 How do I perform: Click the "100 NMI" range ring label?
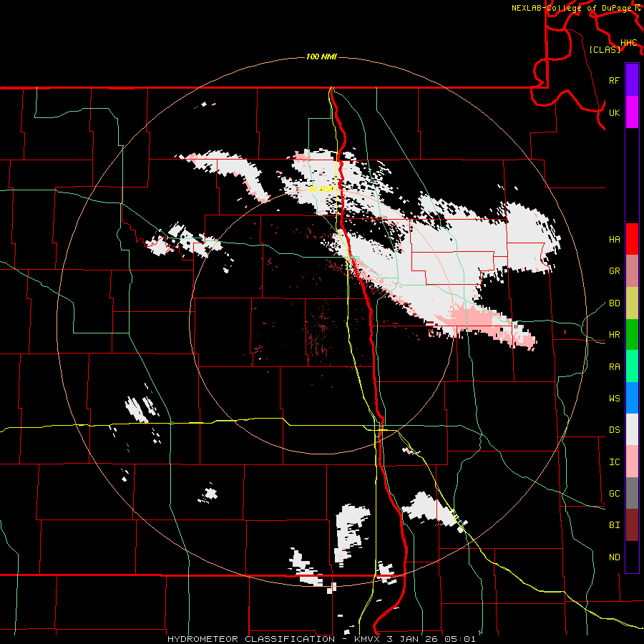tap(321, 57)
